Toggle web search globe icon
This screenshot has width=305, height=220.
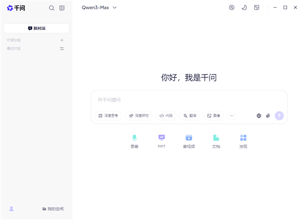click(259, 116)
